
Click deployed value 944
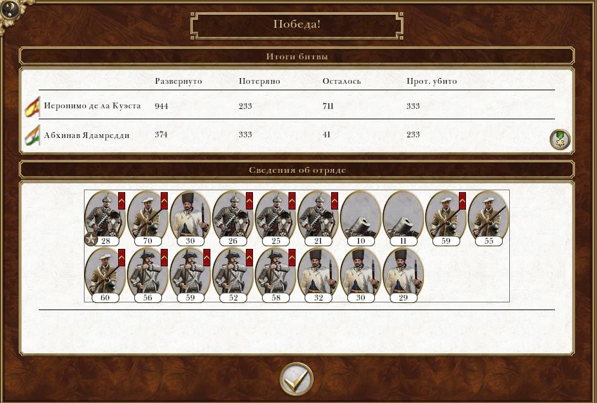(161, 106)
